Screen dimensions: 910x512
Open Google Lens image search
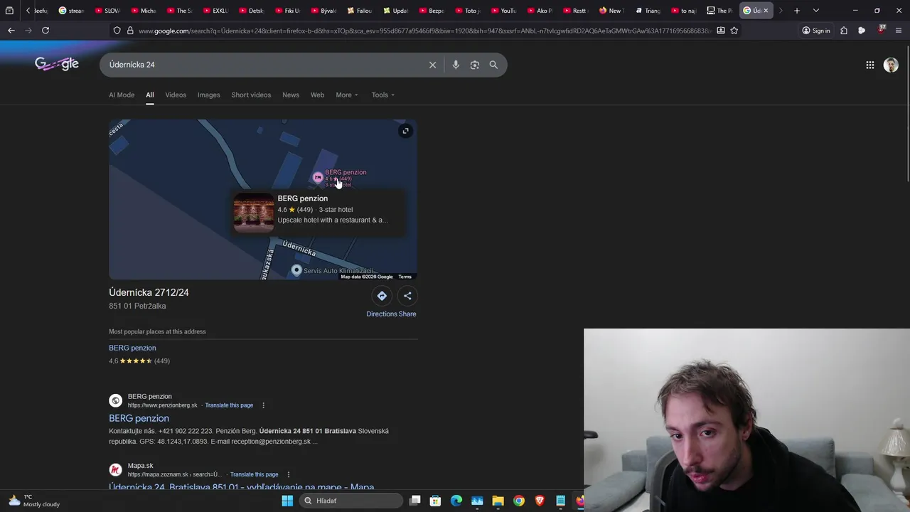click(x=475, y=65)
